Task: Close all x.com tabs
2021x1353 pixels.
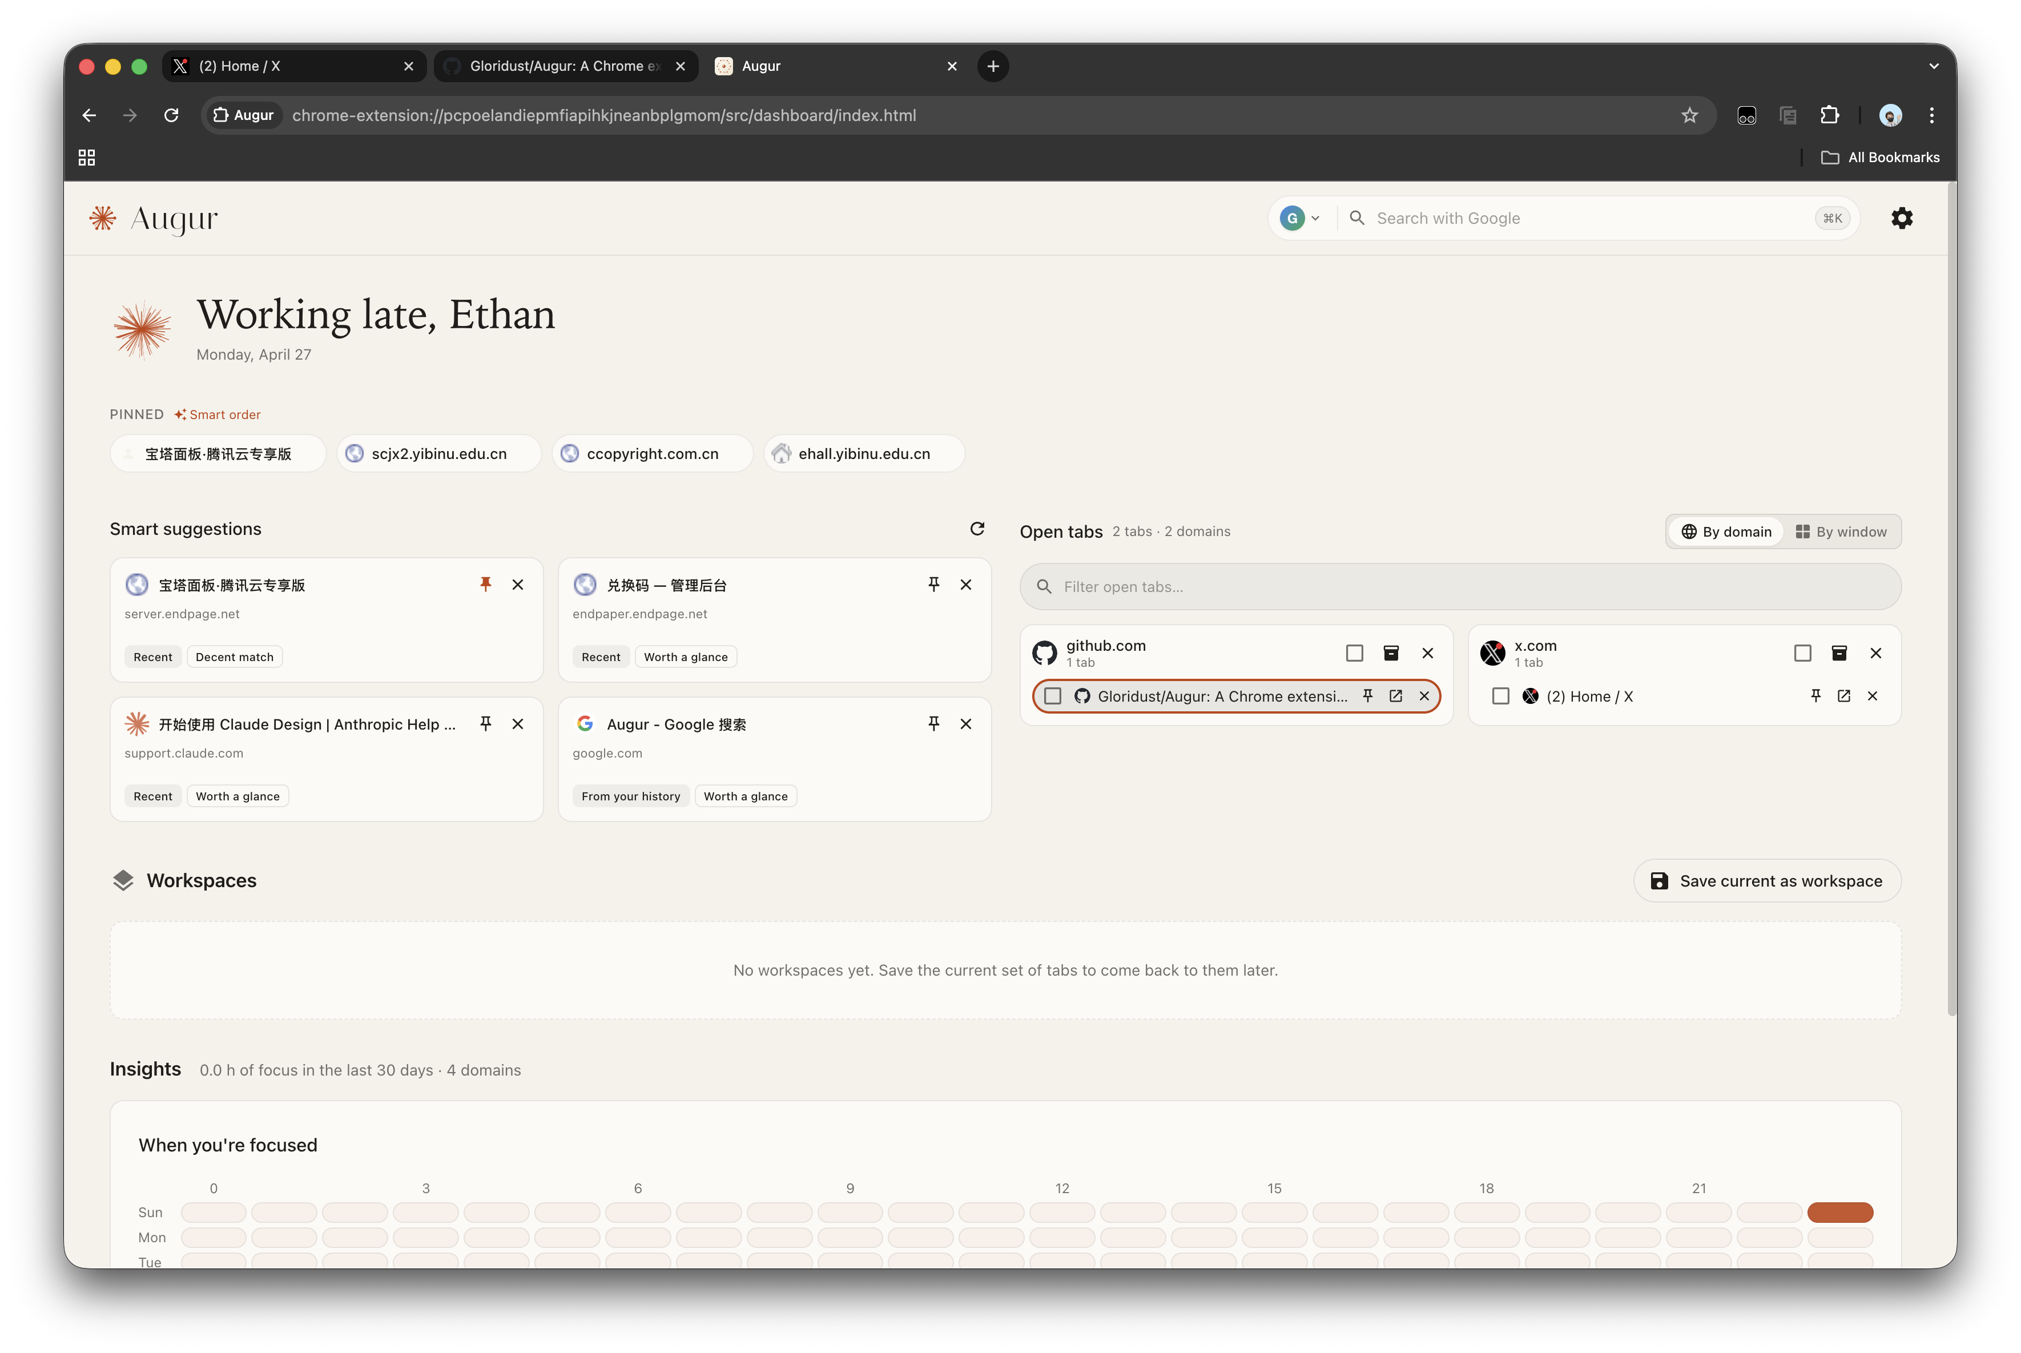Action: (1875, 653)
